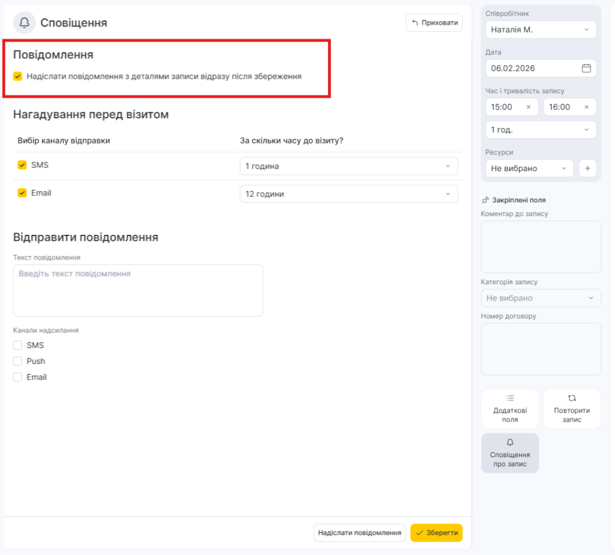
Task: Uncheck send details after saving checkbox
Action: click(18, 76)
